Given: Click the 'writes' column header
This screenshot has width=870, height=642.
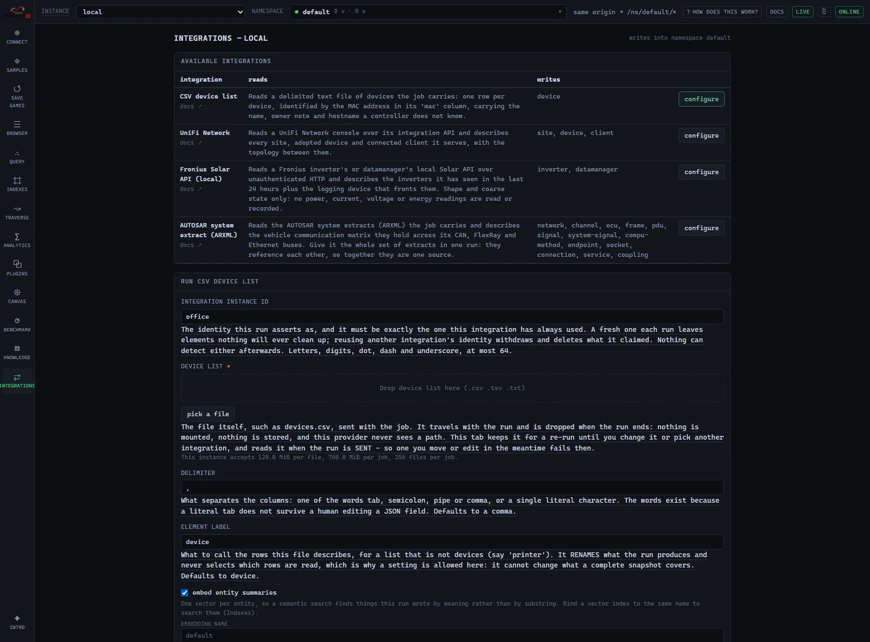Looking at the screenshot, I should [549, 79].
